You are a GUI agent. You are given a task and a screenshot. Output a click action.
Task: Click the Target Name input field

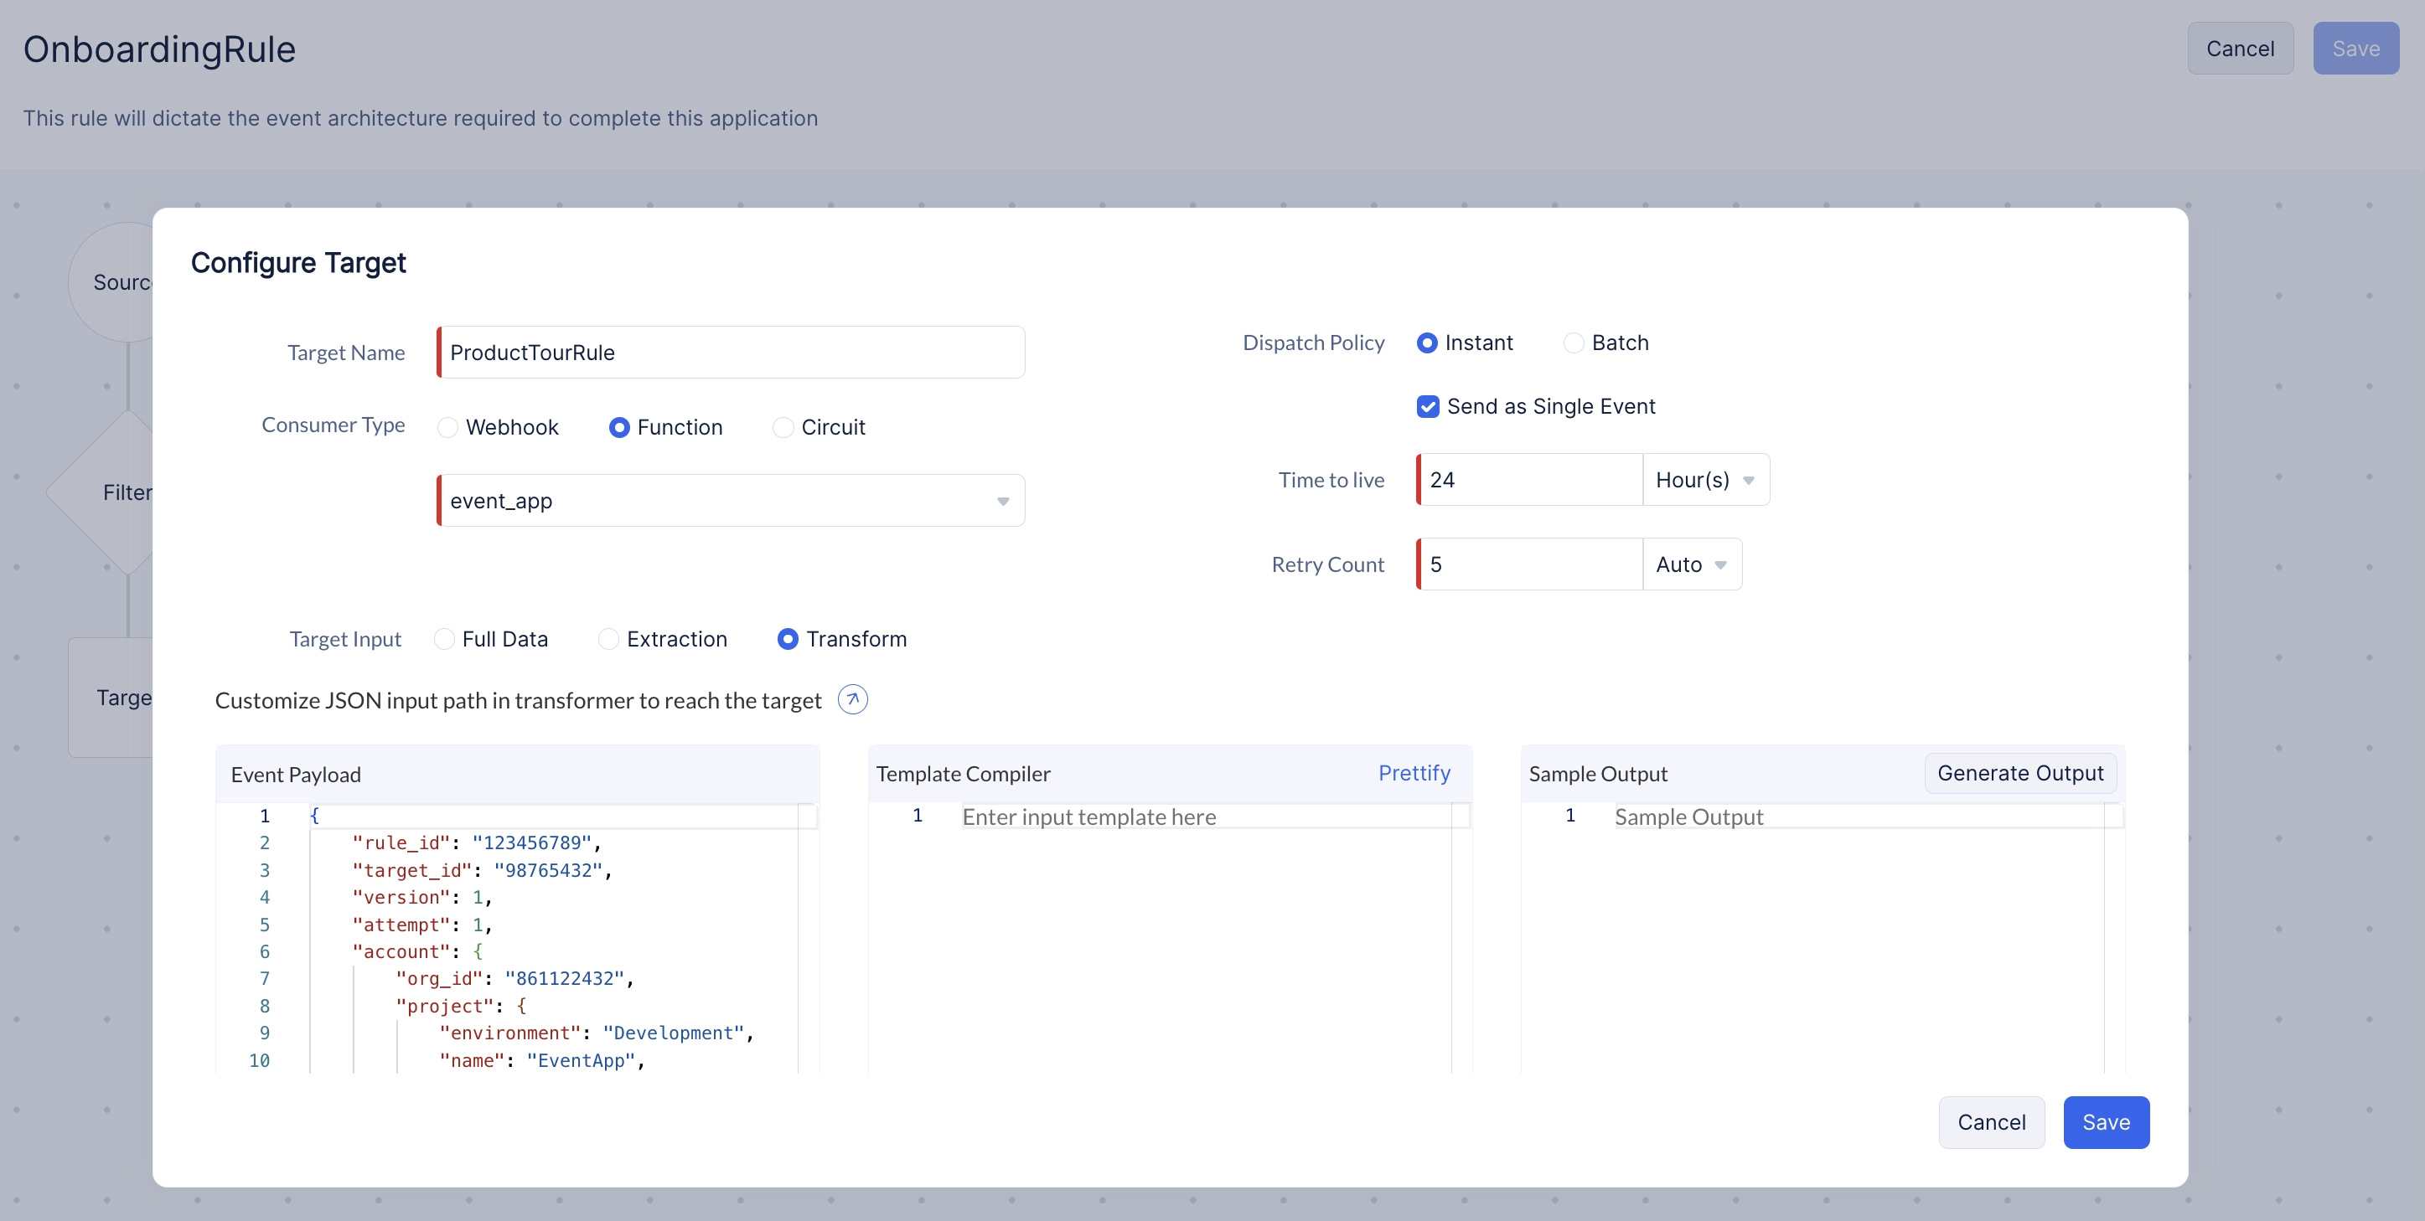coord(731,353)
